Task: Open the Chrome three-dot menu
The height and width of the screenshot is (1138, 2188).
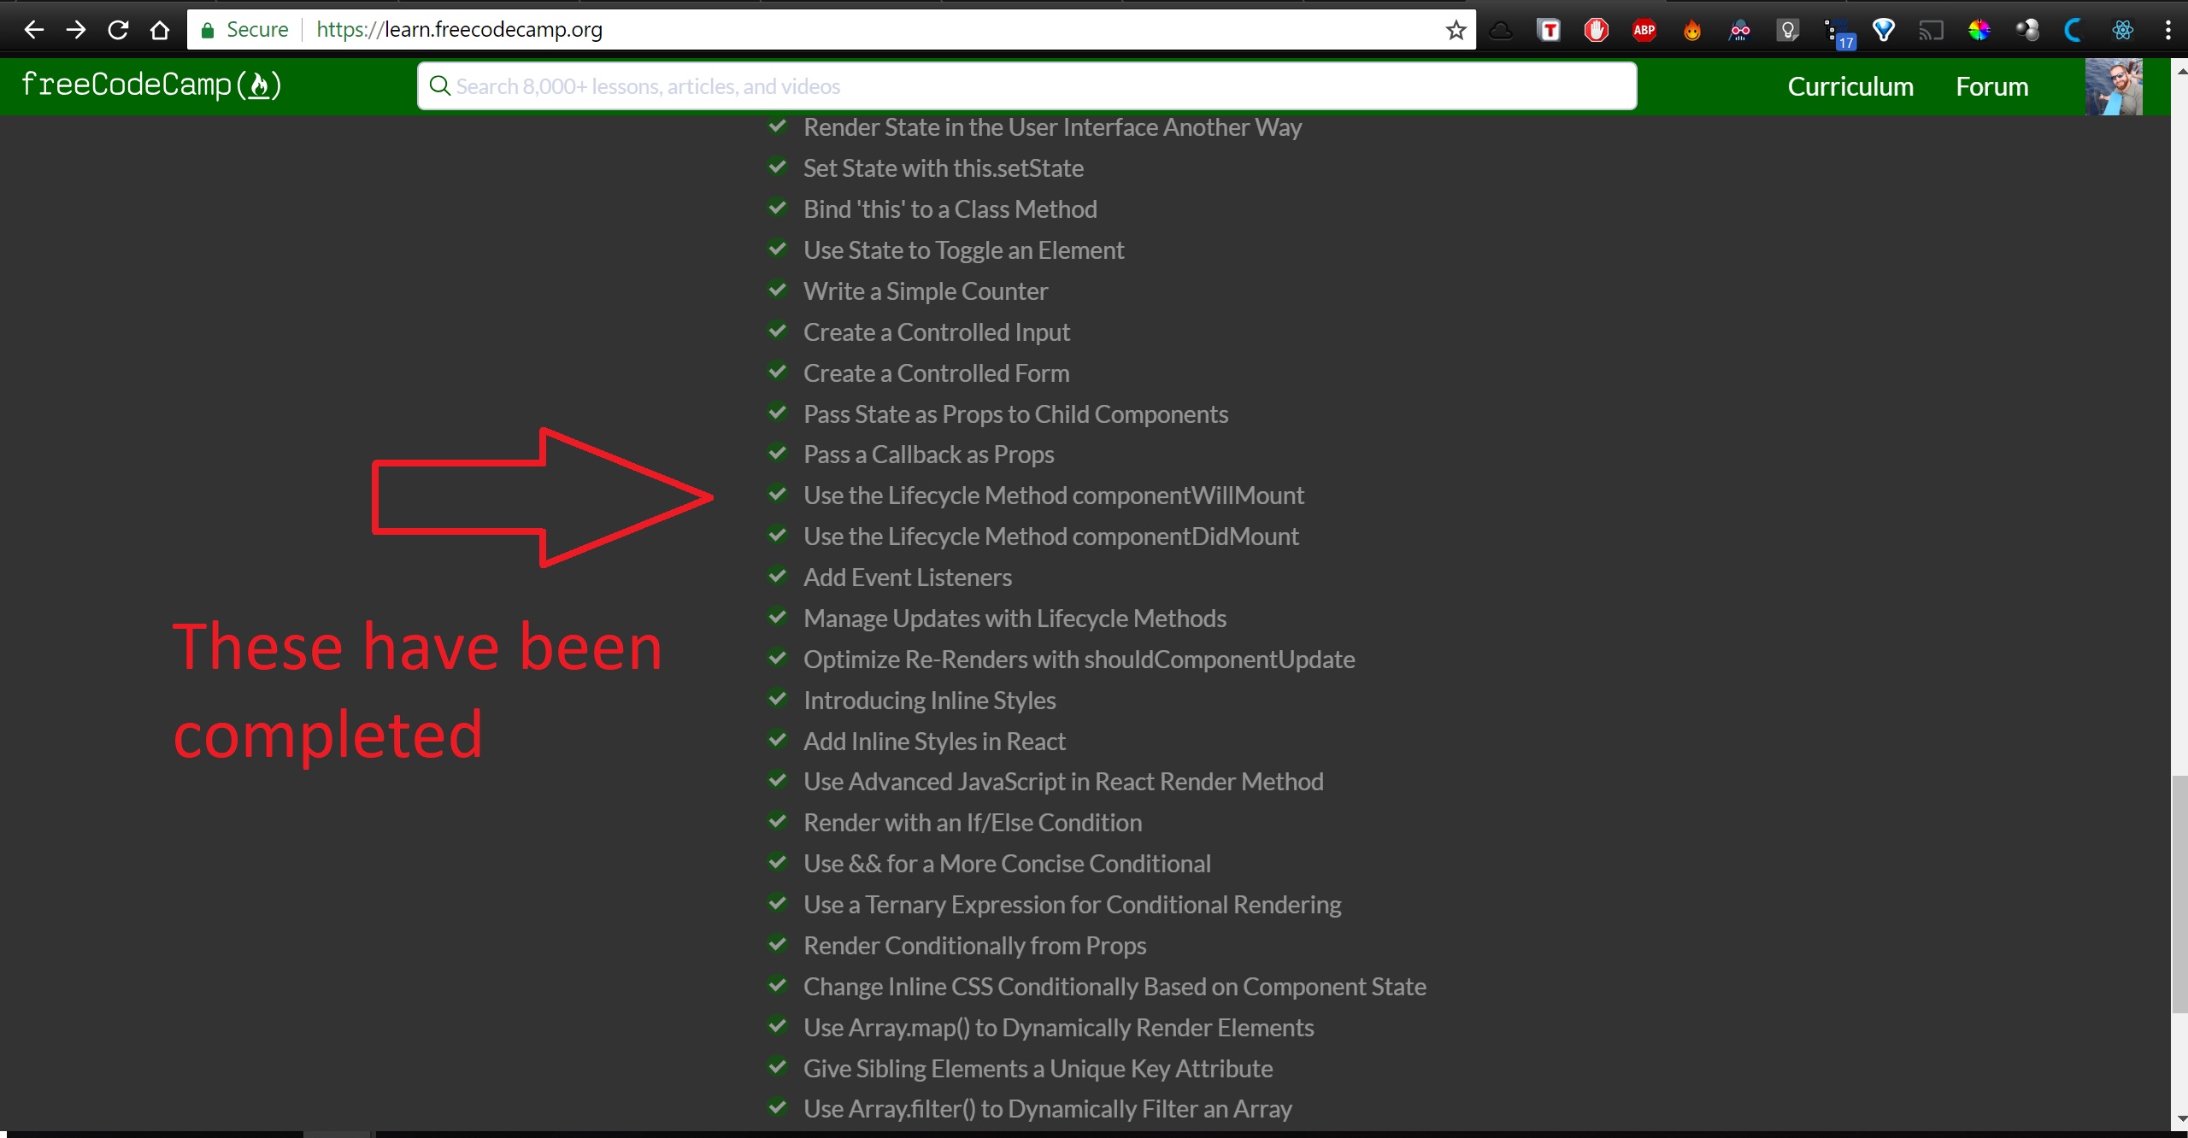Action: point(2168,29)
